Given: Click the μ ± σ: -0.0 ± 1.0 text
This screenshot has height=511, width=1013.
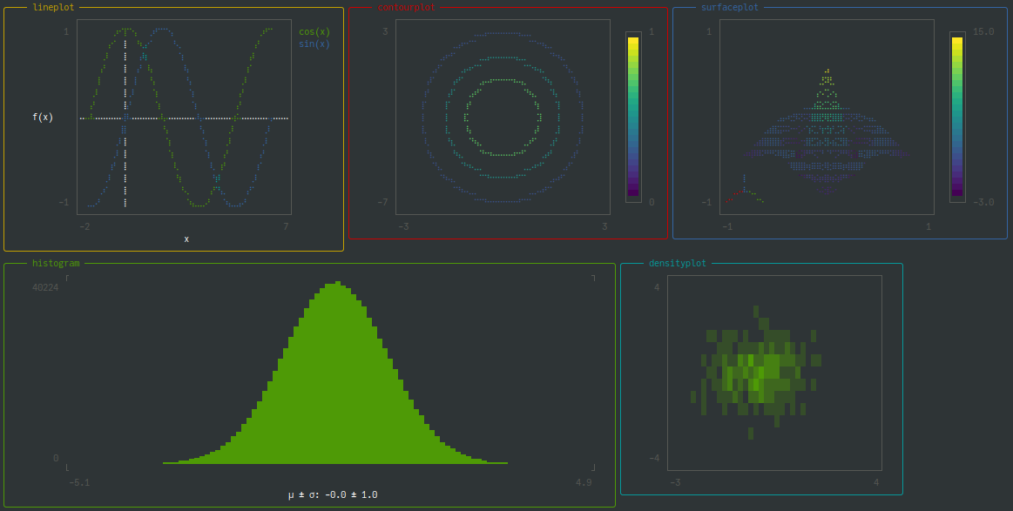Looking at the screenshot, I should click(333, 494).
